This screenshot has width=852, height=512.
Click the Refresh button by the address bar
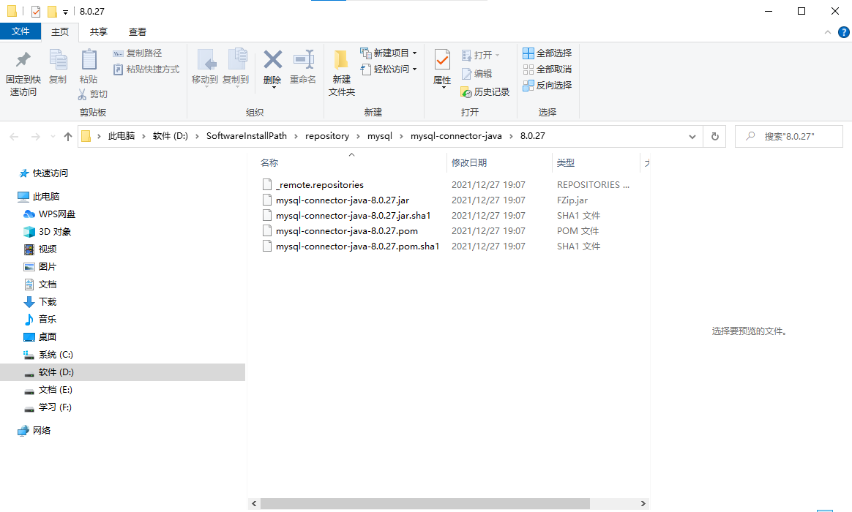point(715,137)
